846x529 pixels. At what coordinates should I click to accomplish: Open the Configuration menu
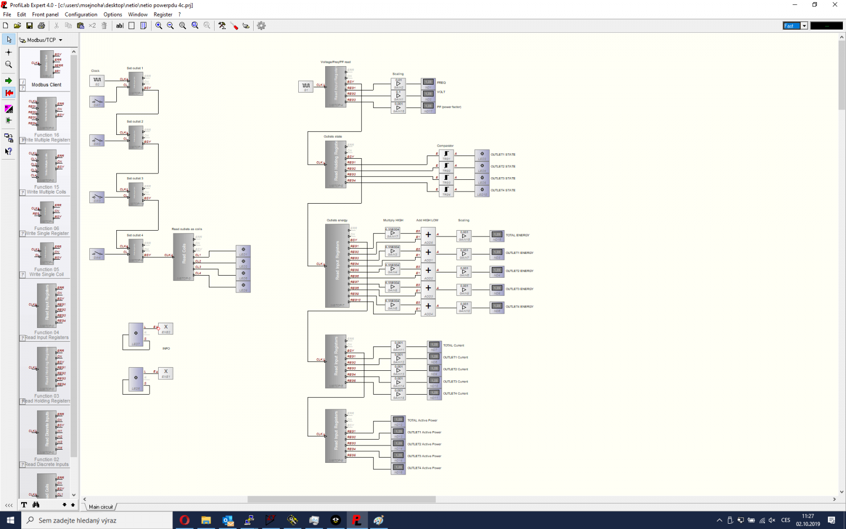tap(81, 14)
